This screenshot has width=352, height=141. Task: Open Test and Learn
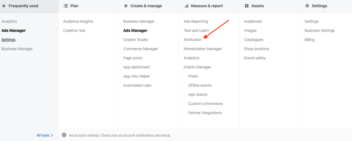coord(196,30)
